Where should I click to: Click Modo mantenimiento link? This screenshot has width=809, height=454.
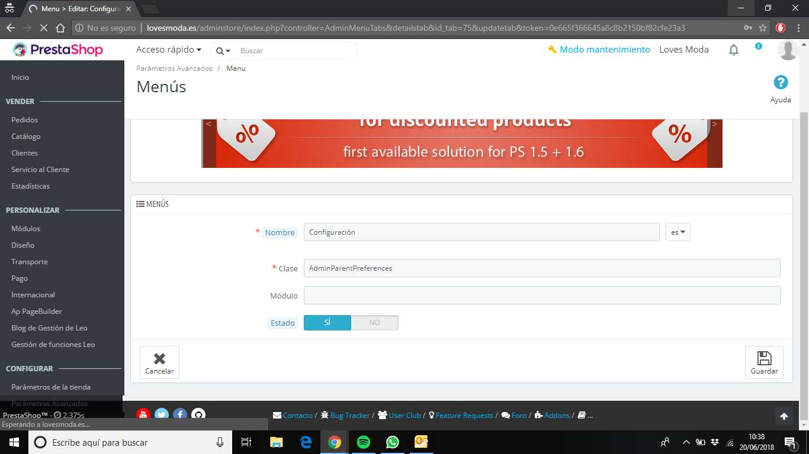[x=599, y=50]
